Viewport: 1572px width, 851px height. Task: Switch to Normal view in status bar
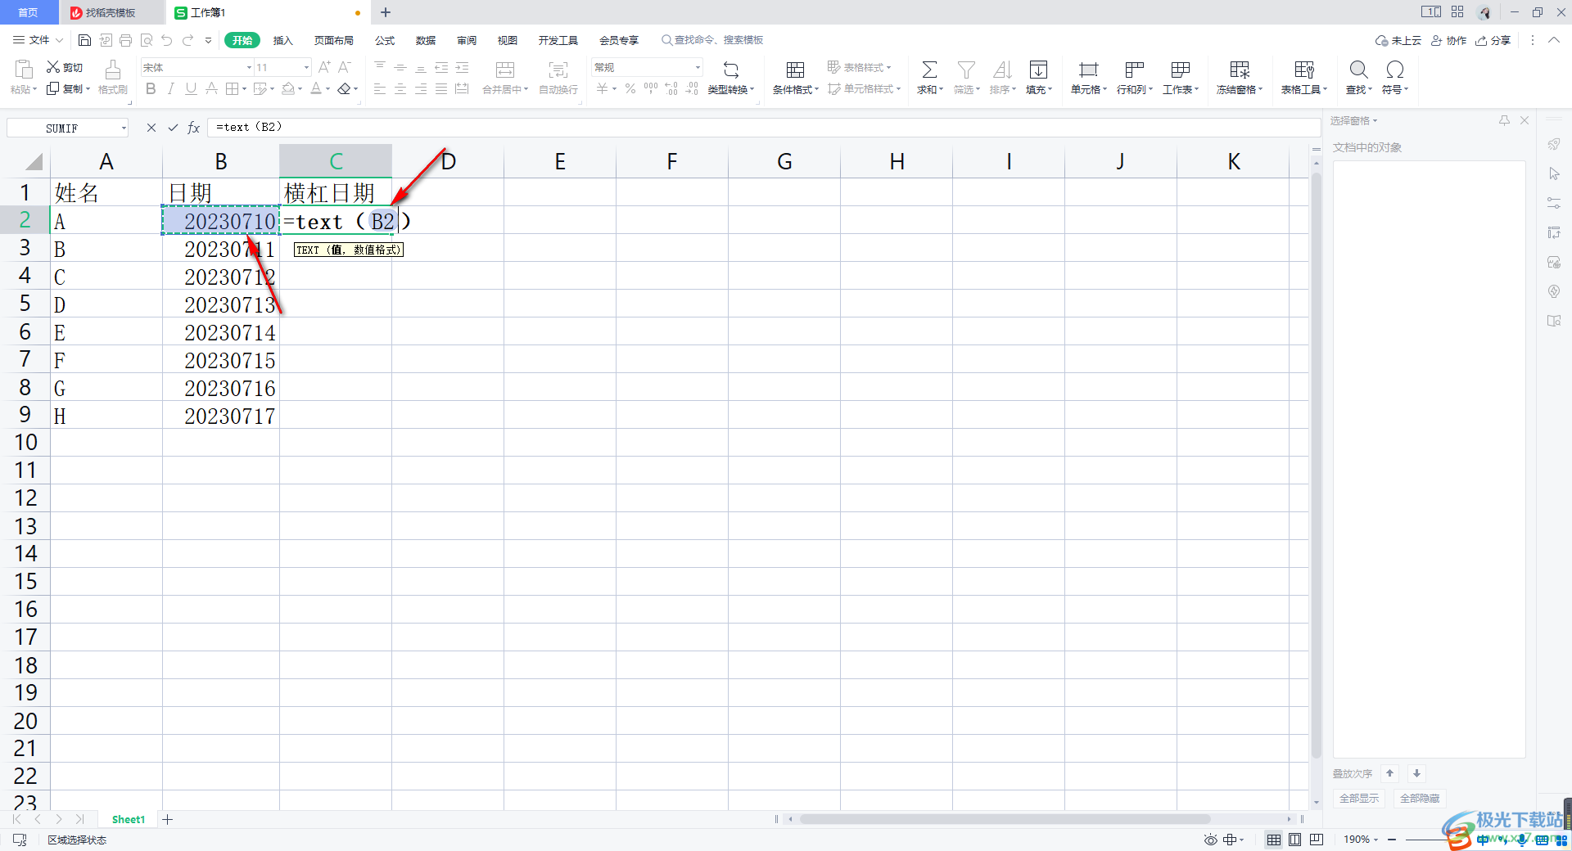1274,840
